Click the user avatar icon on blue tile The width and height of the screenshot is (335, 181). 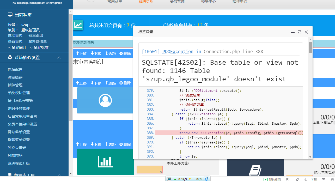[105, 100]
